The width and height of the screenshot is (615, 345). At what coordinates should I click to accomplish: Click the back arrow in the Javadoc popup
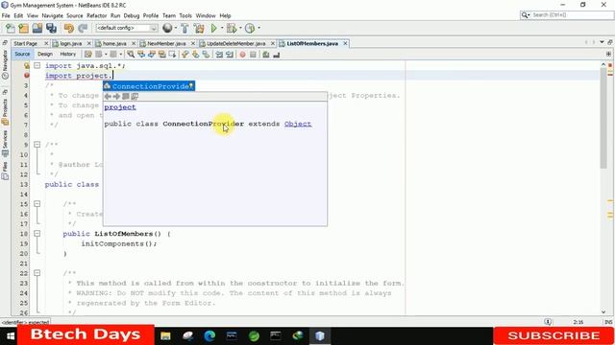click(x=108, y=96)
